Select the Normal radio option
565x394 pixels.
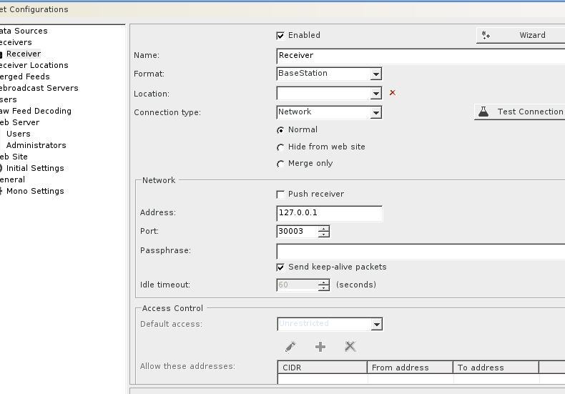click(280, 129)
